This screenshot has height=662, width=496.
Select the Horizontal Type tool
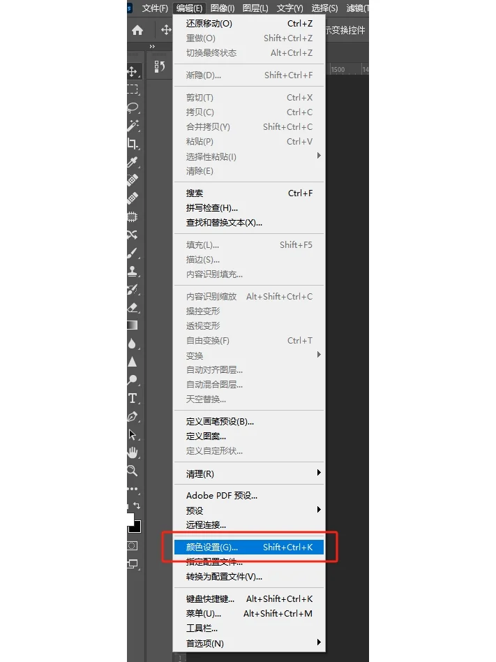(x=133, y=398)
